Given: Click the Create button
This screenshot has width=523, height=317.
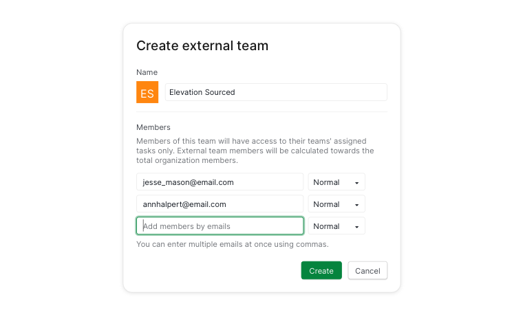Looking at the screenshot, I should click(321, 271).
